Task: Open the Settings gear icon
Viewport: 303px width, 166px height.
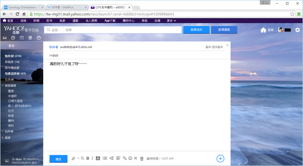Action: pos(297,30)
